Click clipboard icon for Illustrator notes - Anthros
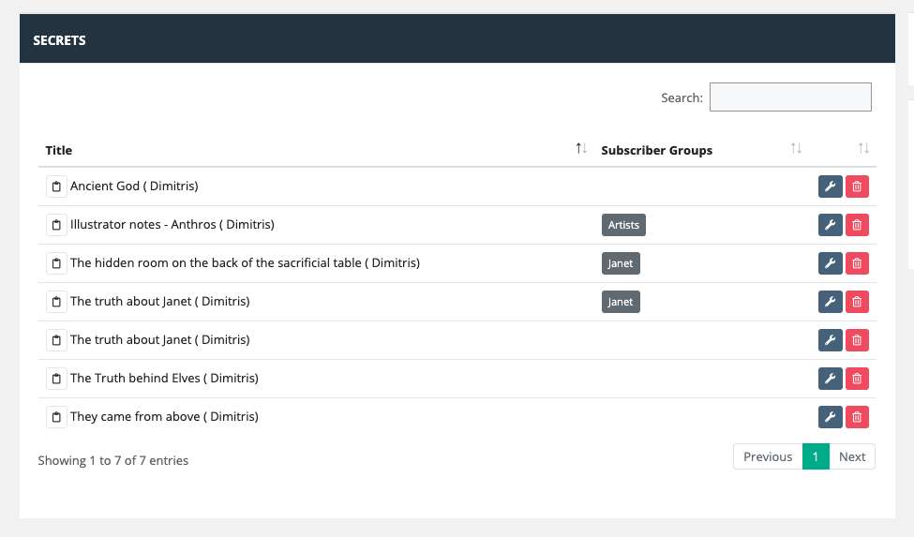This screenshot has height=537, width=914. pyautogui.click(x=56, y=225)
